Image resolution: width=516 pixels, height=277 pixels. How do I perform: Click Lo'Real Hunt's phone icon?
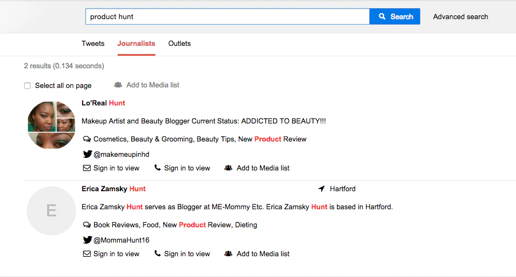(x=158, y=168)
